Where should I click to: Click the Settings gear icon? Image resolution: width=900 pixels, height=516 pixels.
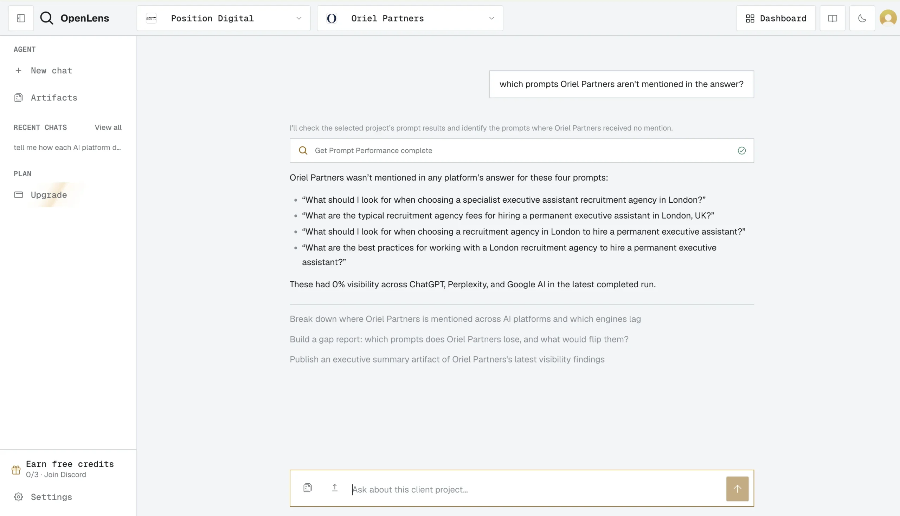18,497
